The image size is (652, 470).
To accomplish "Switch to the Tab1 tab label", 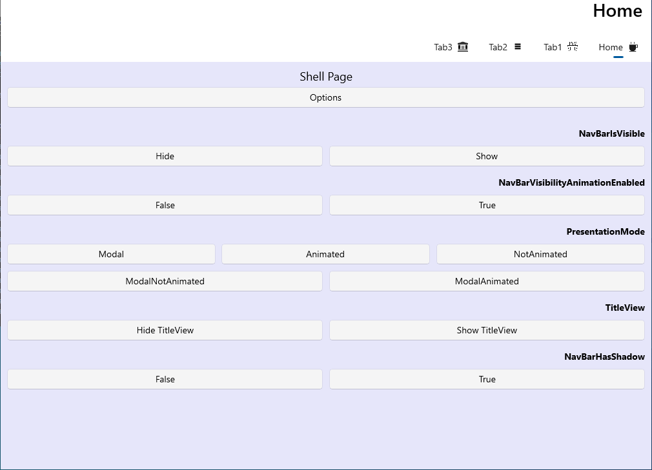I will [553, 47].
